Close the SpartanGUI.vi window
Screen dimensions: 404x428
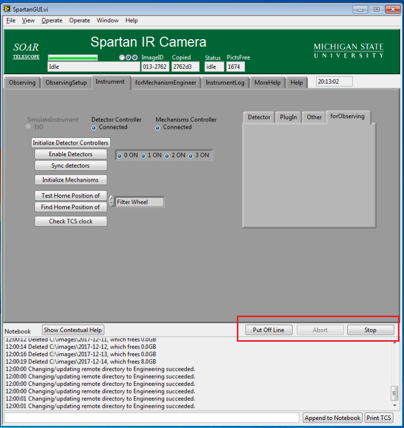click(393, 9)
